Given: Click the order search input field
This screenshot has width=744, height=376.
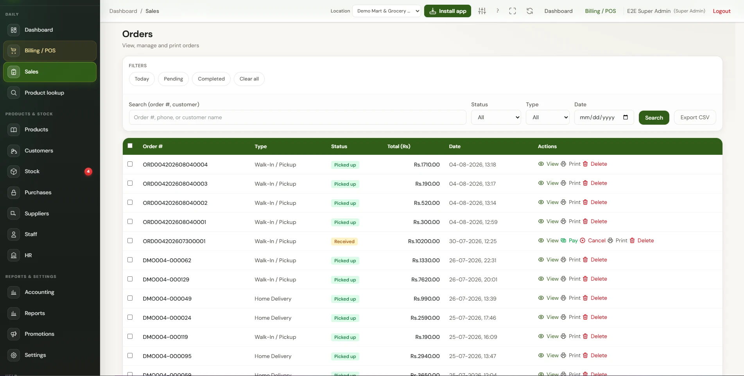Looking at the screenshot, I should point(298,117).
